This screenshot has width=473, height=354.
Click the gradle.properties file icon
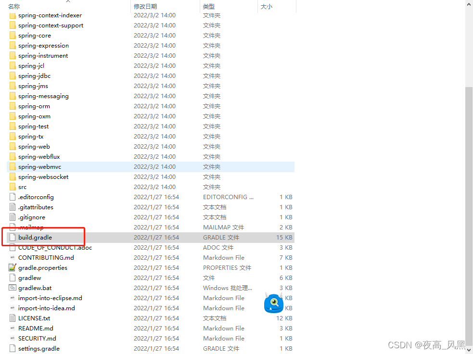pyautogui.click(x=13, y=267)
